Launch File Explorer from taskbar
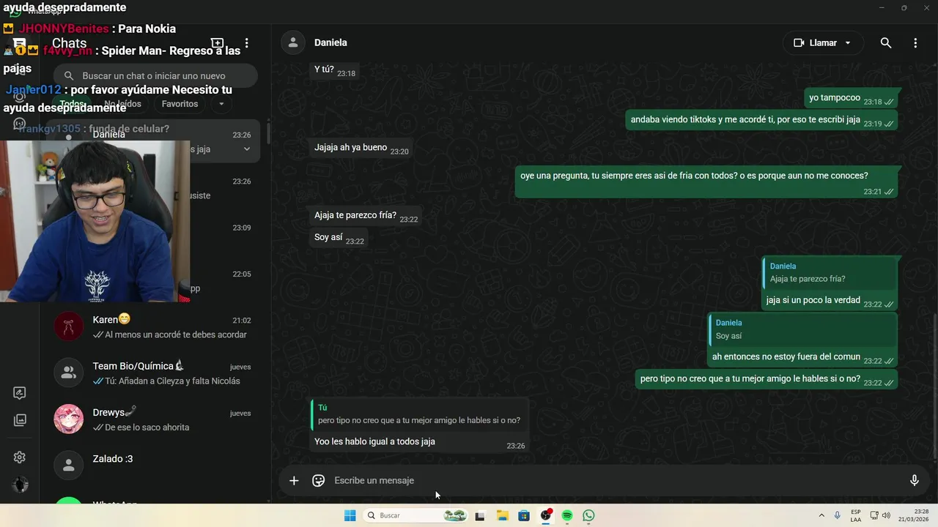 (x=502, y=515)
